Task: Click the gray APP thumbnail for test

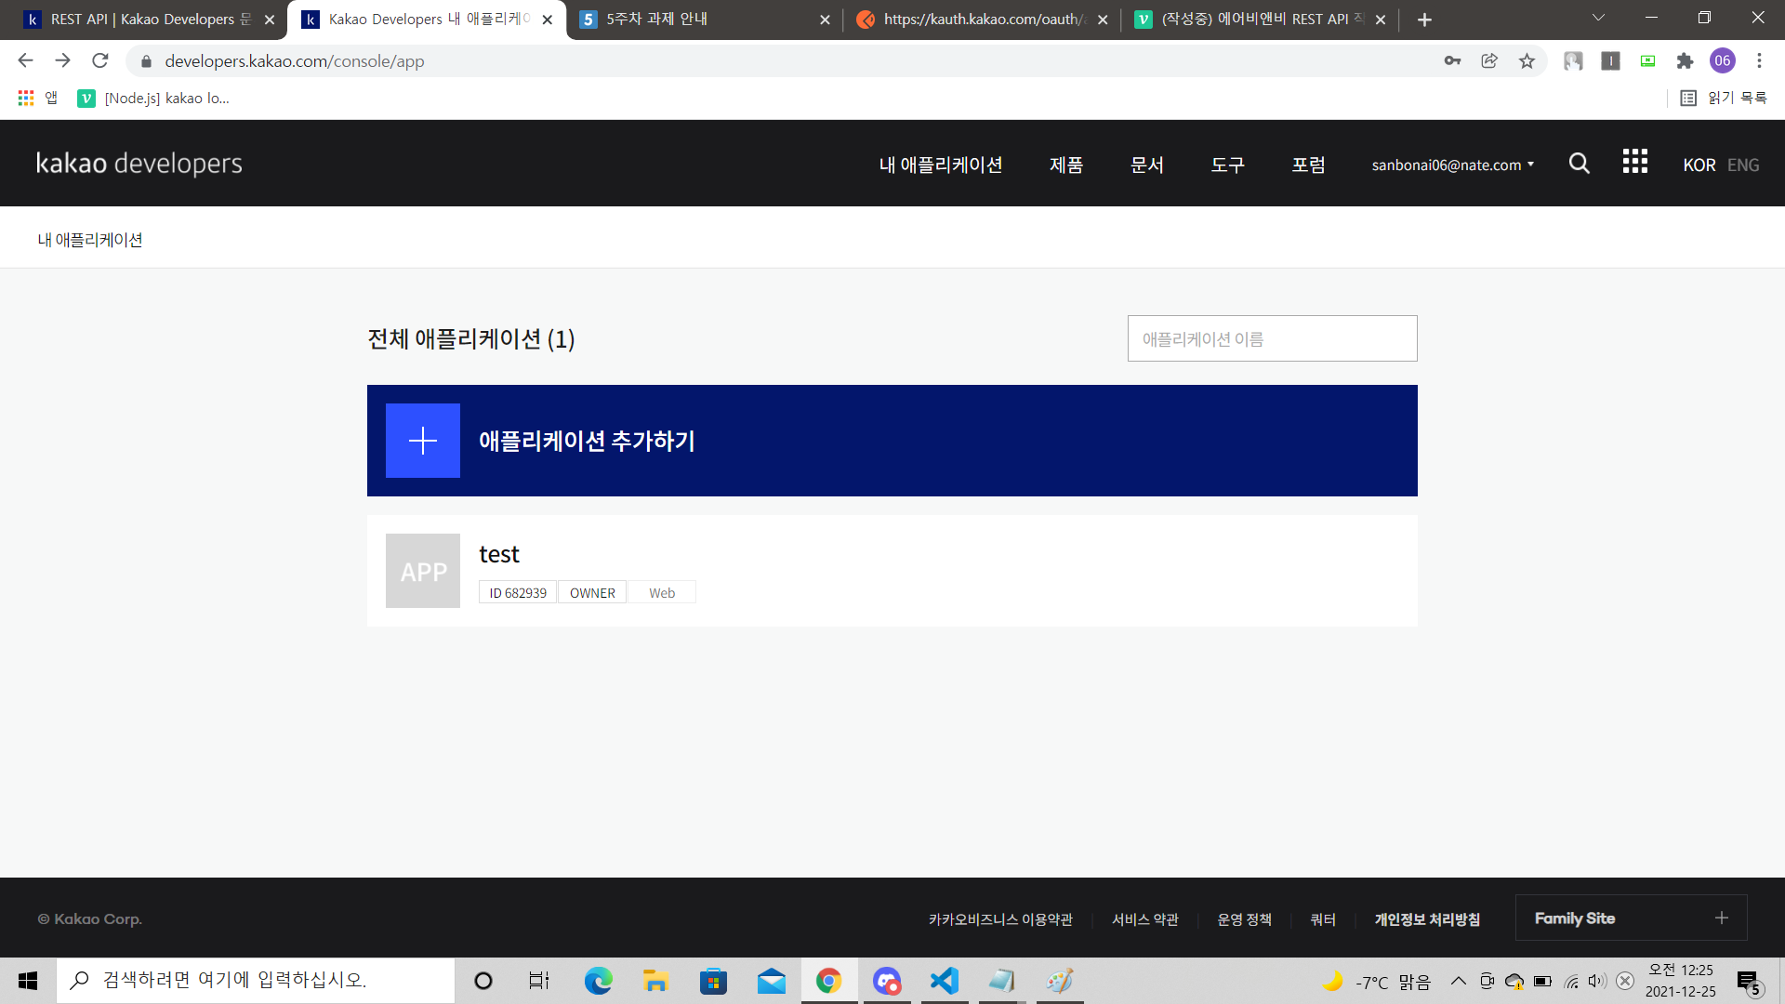Action: point(423,571)
